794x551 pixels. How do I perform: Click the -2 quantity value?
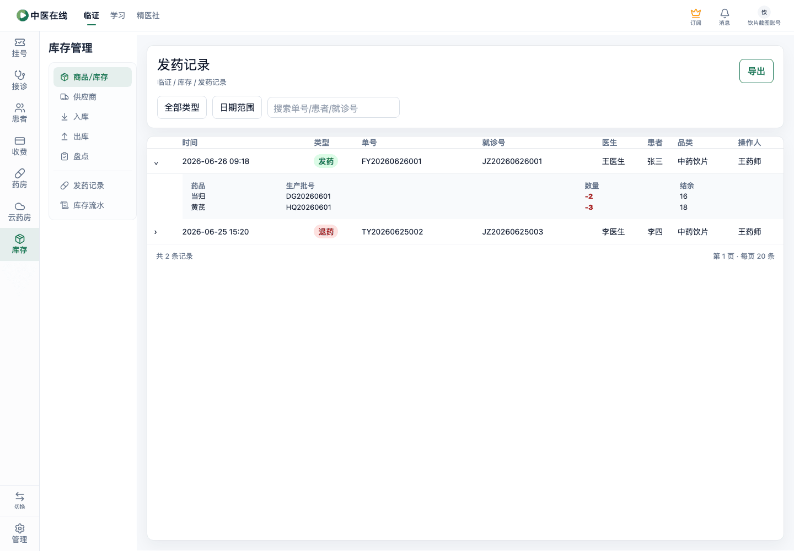coord(589,197)
